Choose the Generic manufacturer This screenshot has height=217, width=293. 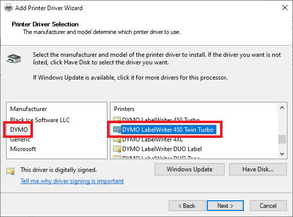click(20, 139)
